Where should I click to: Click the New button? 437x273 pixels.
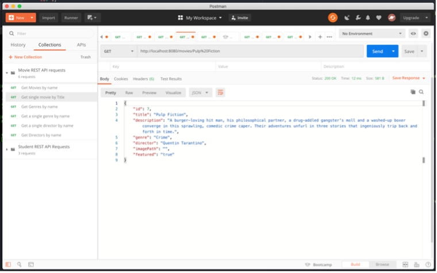point(17,18)
